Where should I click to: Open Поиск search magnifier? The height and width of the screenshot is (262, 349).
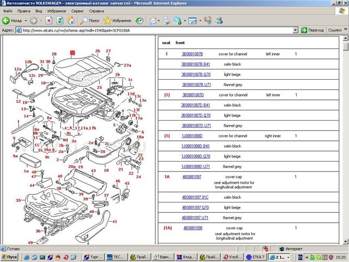pyautogui.click(x=89, y=21)
